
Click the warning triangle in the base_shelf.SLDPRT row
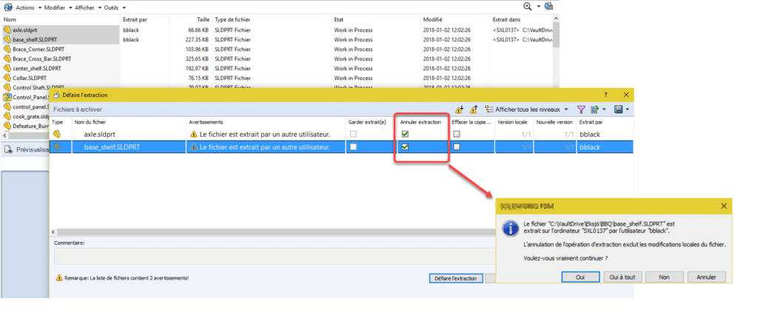(x=194, y=146)
